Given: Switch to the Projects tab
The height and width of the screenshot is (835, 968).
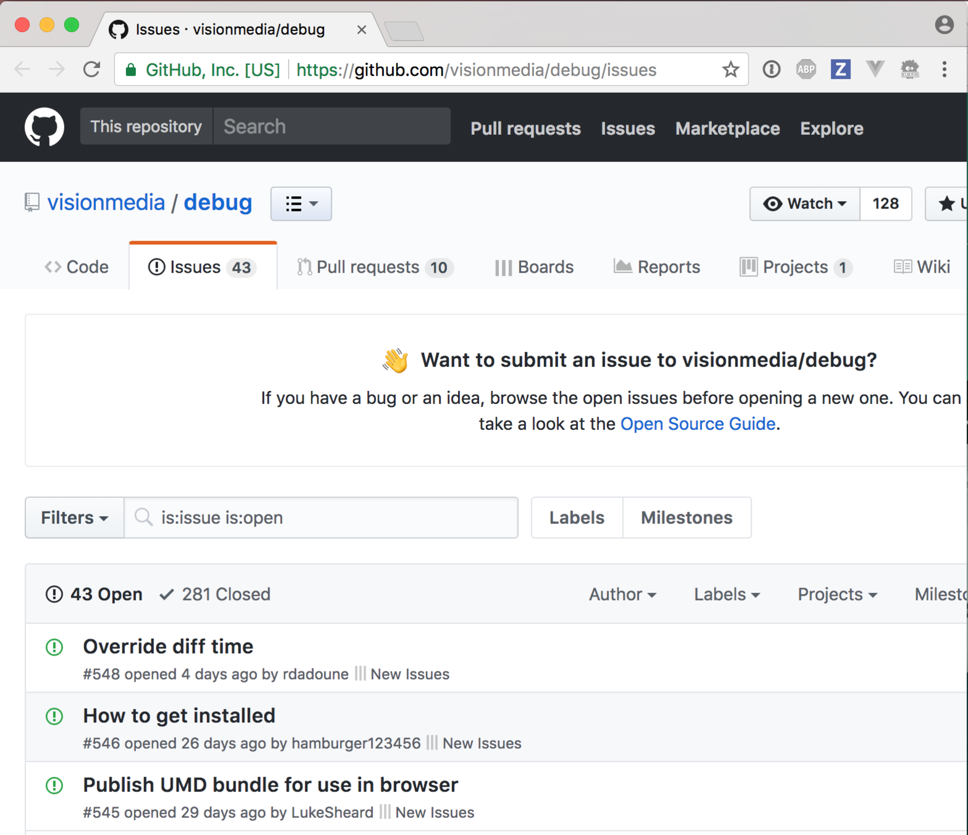Looking at the screenshot, I should coord(796,267).
